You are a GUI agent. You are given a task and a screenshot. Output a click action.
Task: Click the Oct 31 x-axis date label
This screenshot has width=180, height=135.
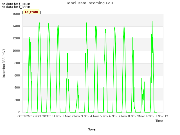[51, 116]
